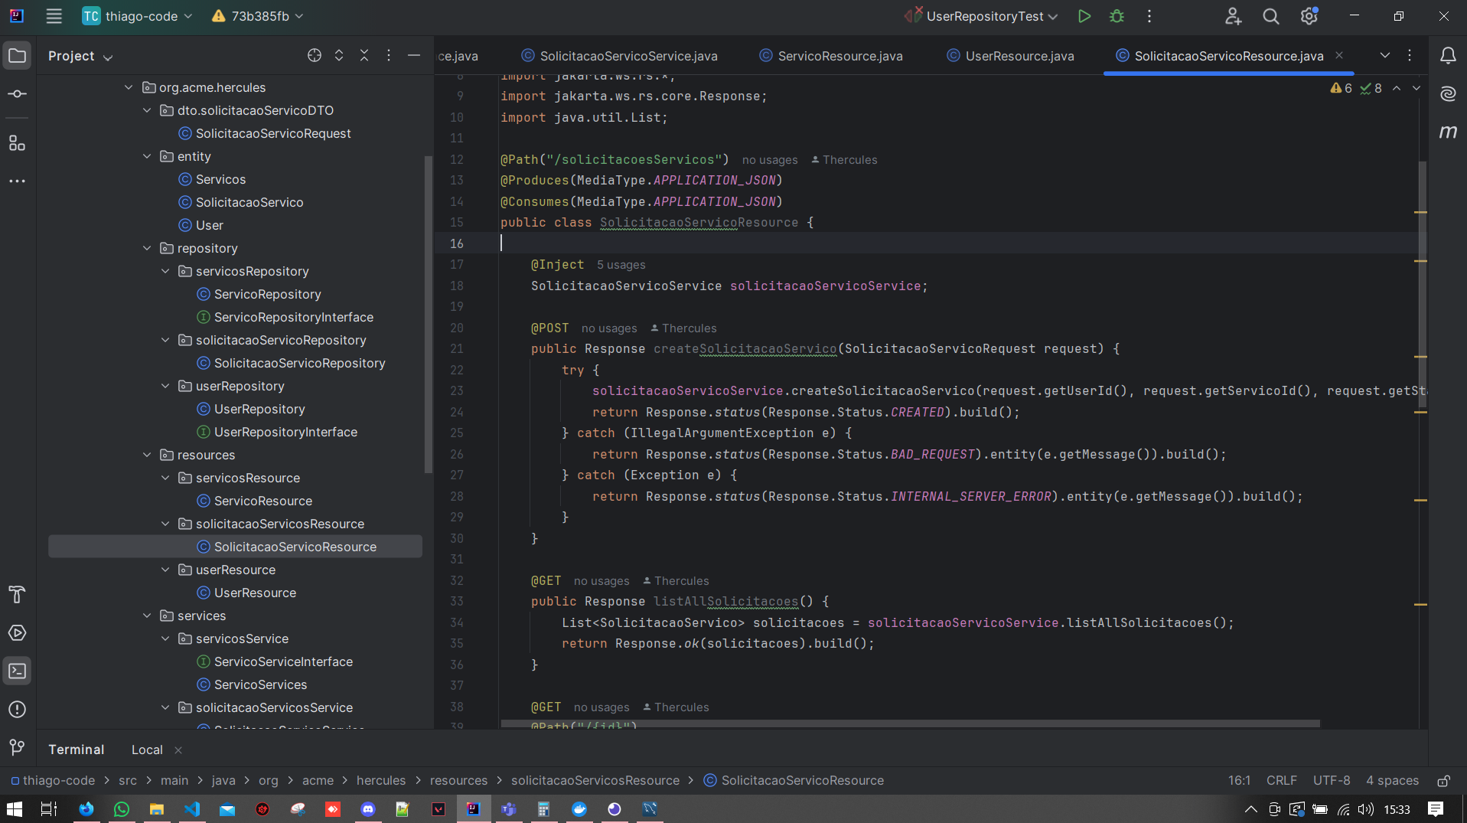
Task: Open the Terminal tool window icon
Action: coord(17,671)
